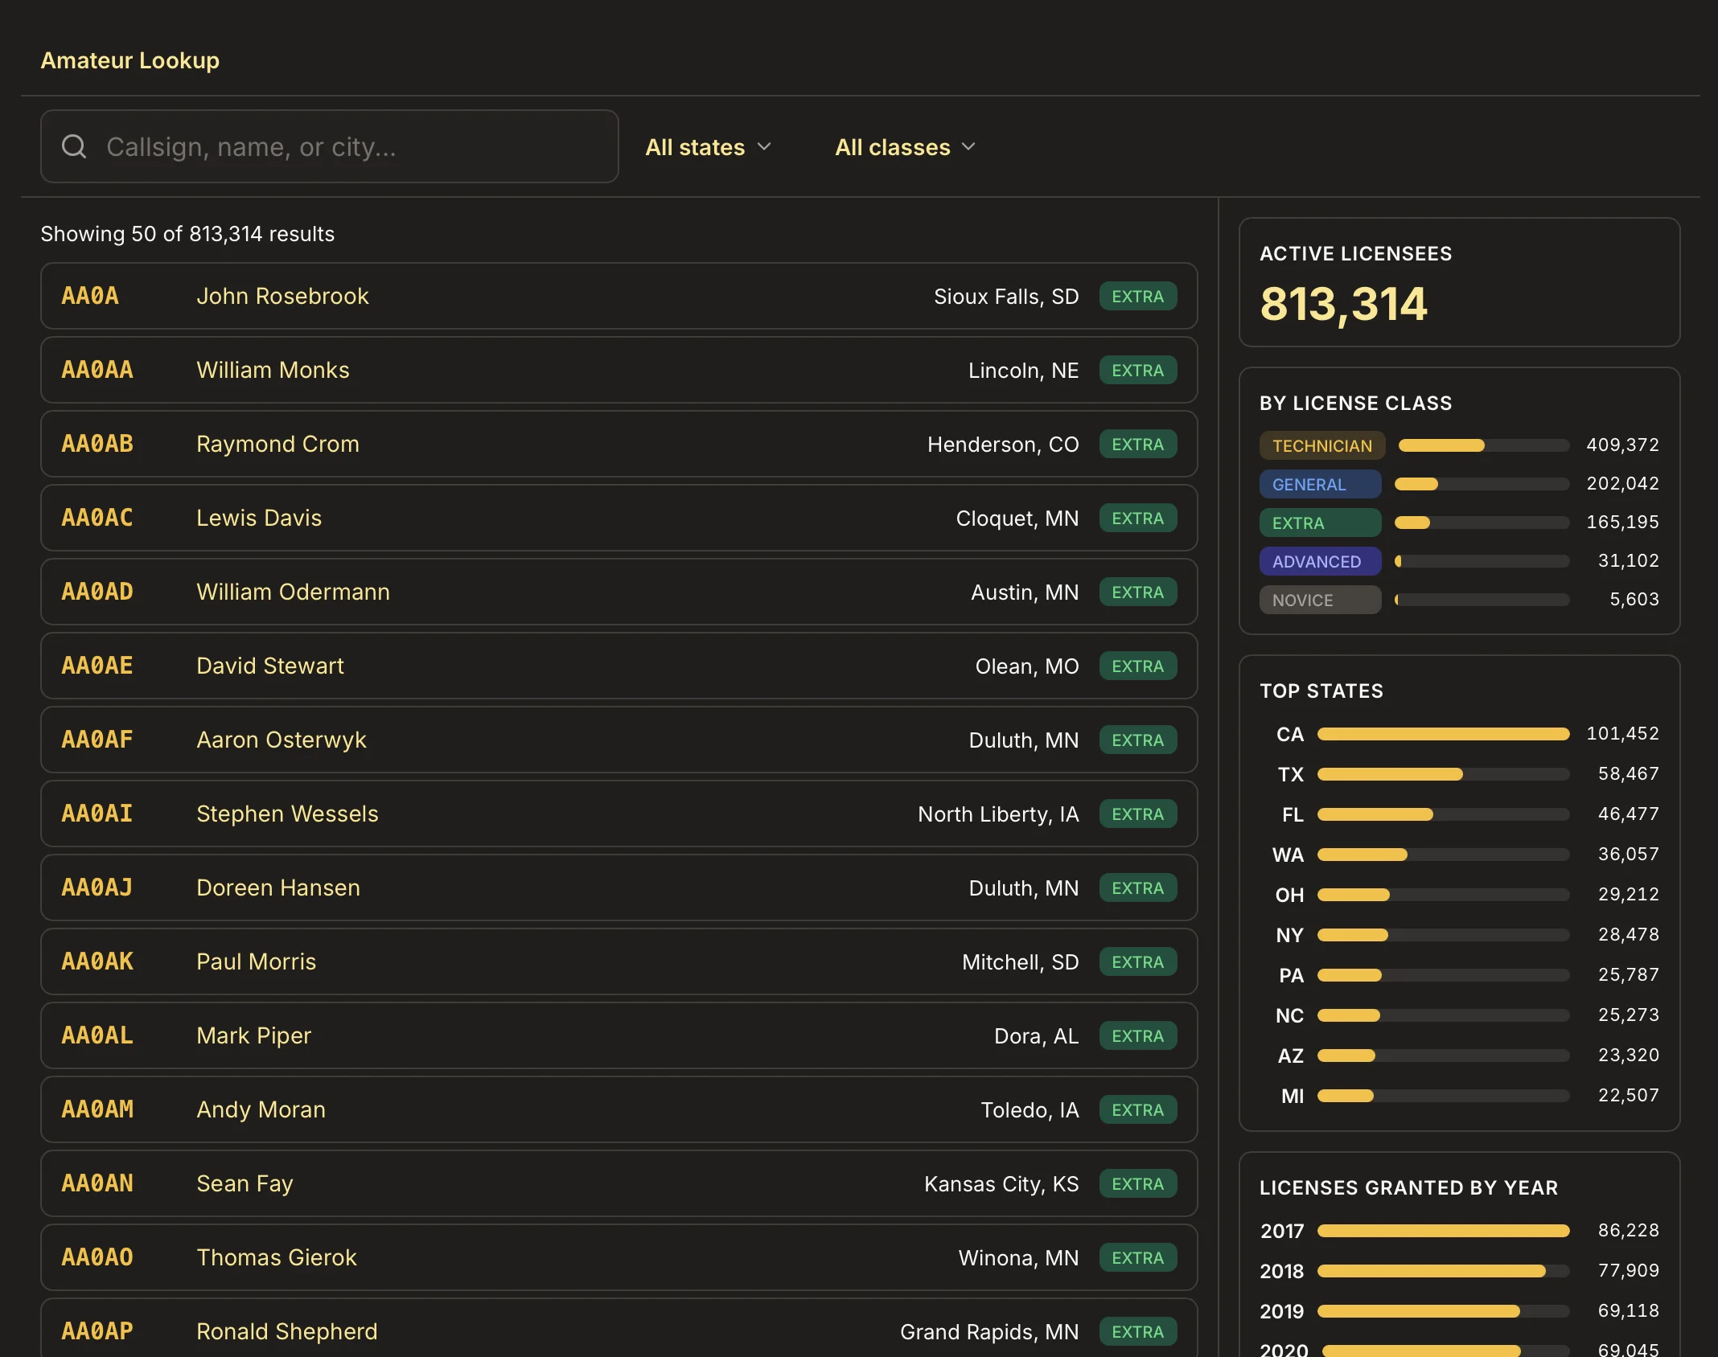This screenshot has width=1718, height=1357.
Task: Click the ADVANCED class badge
Action: click(x=1320, y=561)
